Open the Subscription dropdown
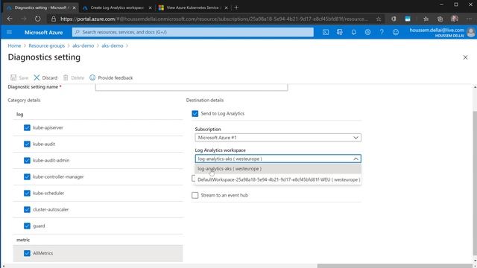This screenshot has height=268, width=477. click(x=278, y=138)
